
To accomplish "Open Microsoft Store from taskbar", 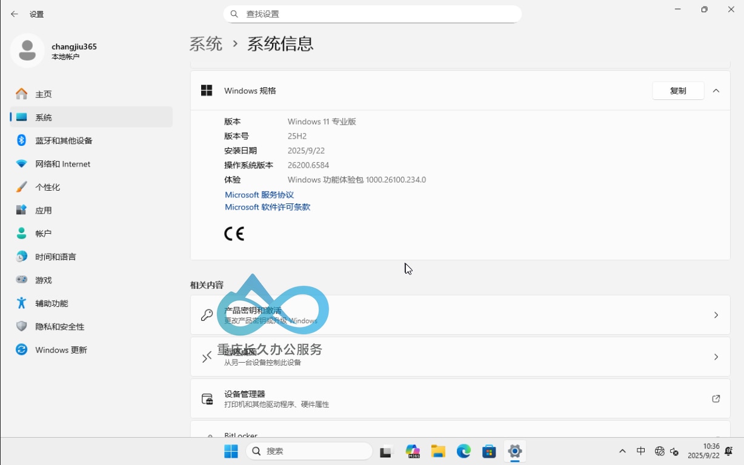I will point(489,451).
